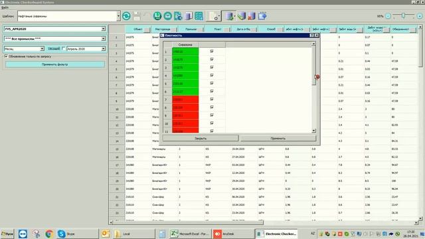Image resolution: width=425 pixels, height=239 pixels.
Task: Click the notepad icon in taskbar
Action: 162,234
